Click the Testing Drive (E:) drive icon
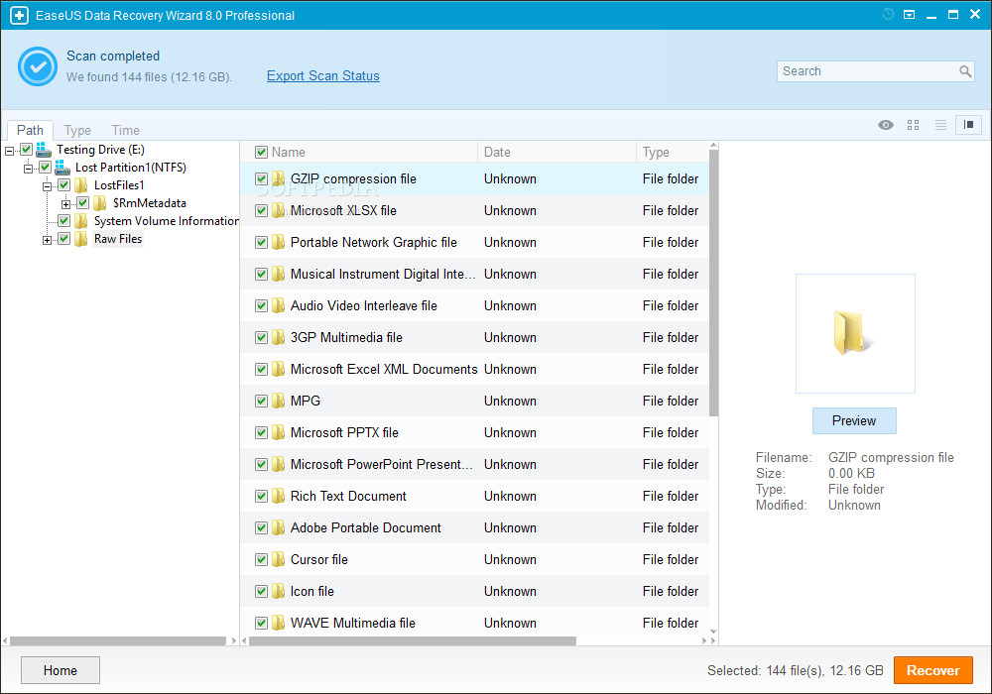Viewport: 992px width, 694px height. point(43,150)
